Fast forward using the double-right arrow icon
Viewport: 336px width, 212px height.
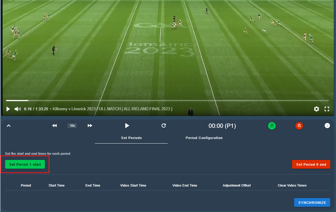coord(90,126)
